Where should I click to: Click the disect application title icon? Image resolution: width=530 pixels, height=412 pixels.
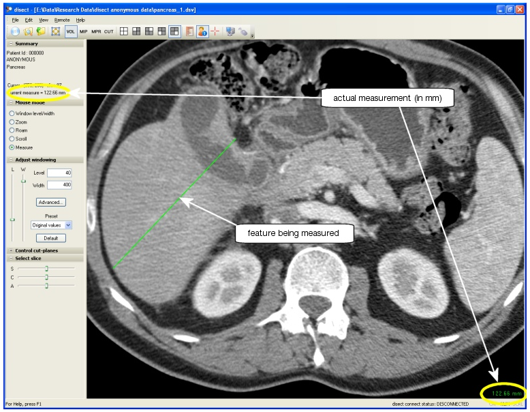(x=9, y=10)
